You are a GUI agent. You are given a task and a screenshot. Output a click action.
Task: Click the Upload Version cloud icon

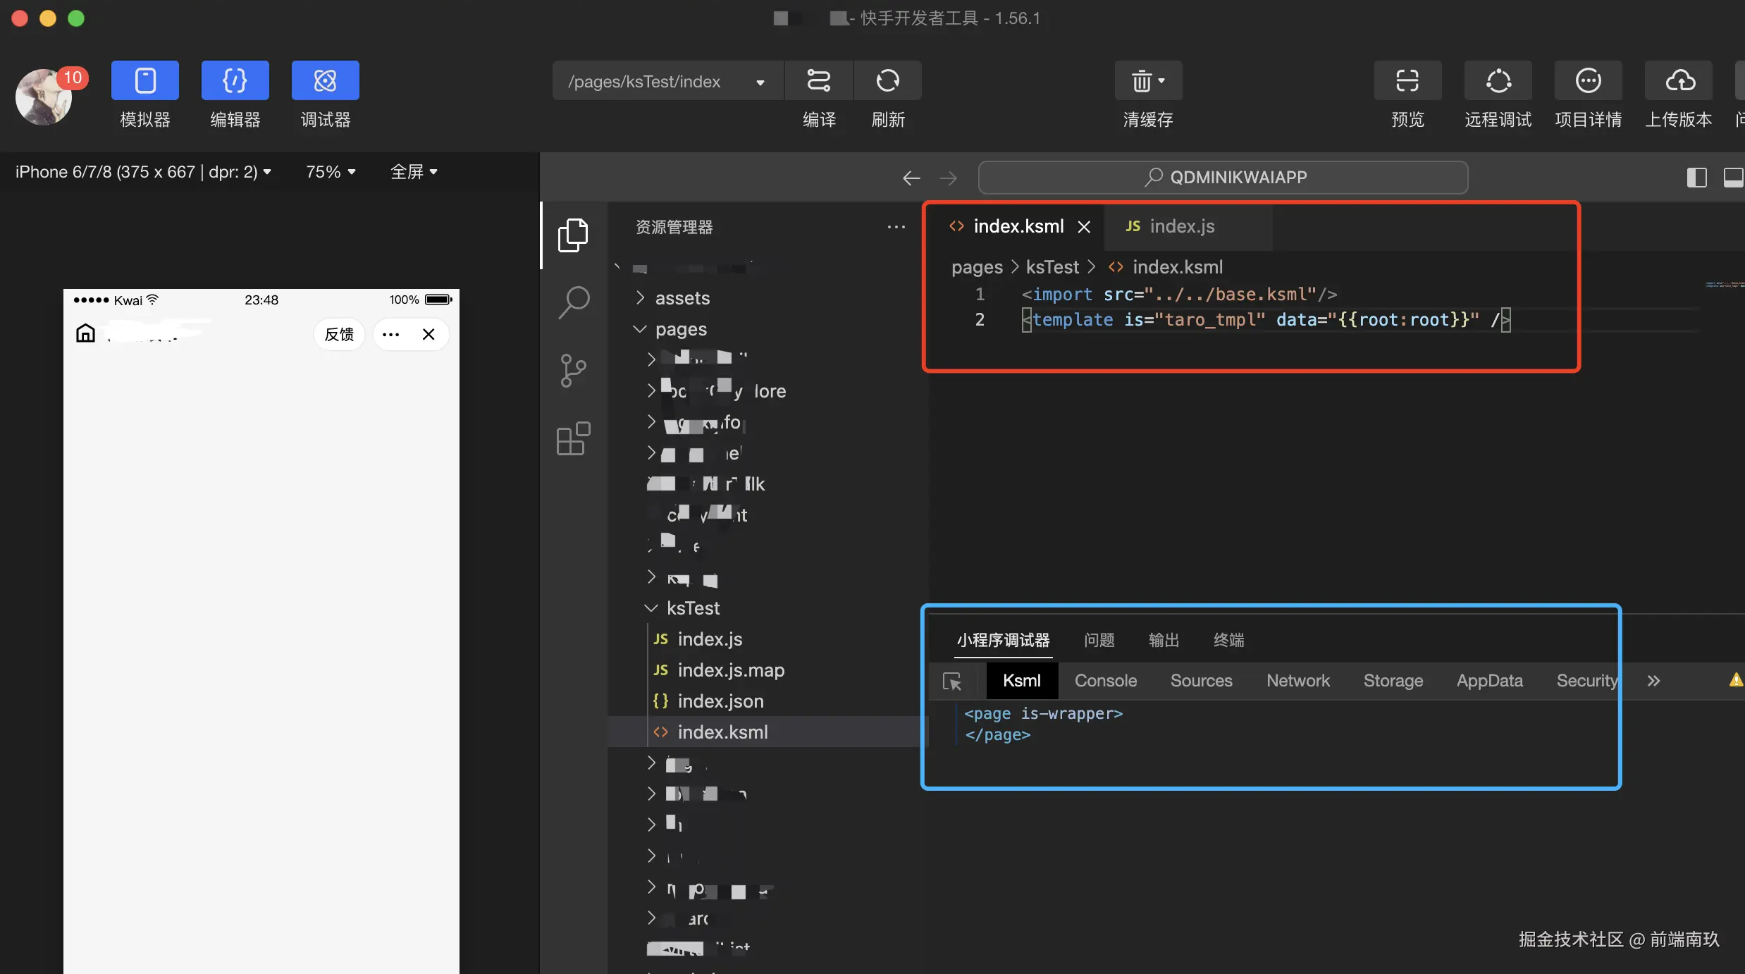pos(1679,81)
